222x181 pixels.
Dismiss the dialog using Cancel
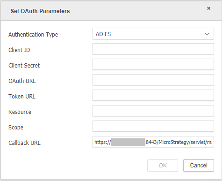(199, 166)
